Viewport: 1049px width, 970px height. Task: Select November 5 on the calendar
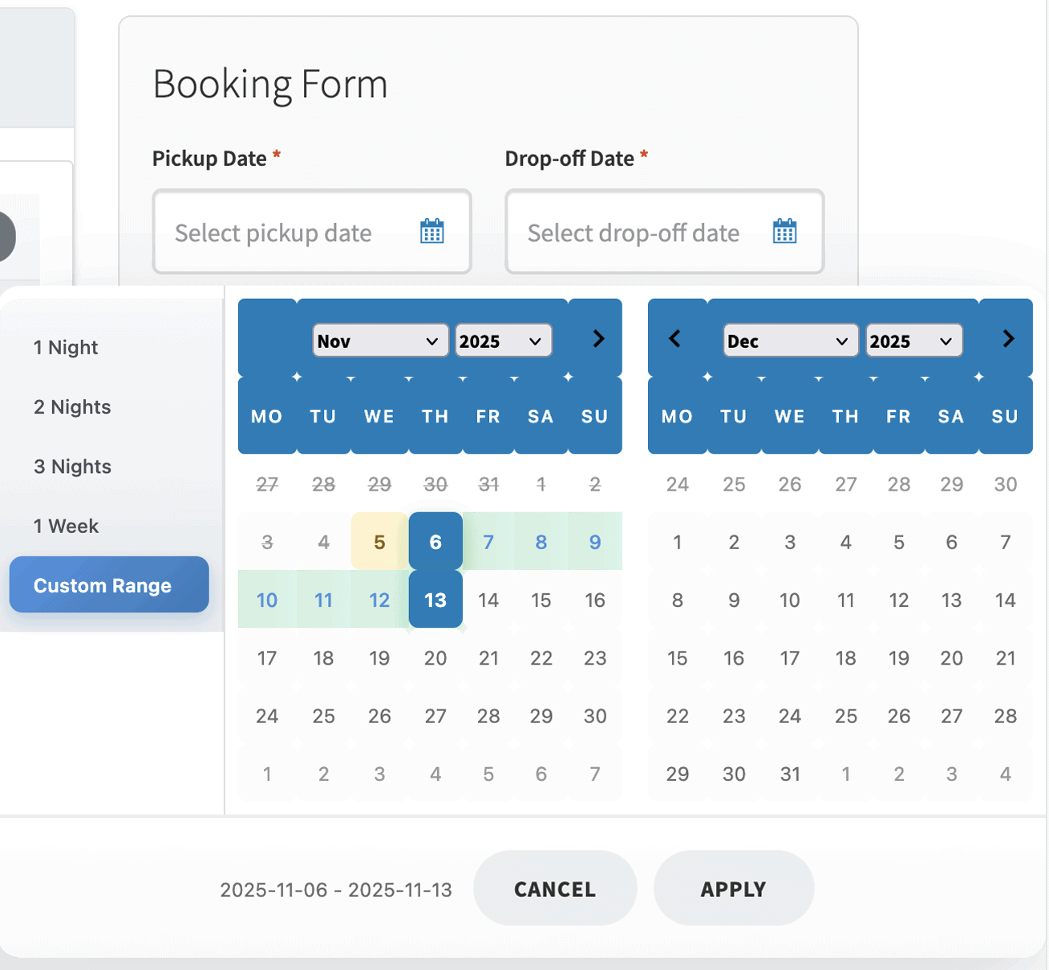pyautogui.click(x=378, y=542)
